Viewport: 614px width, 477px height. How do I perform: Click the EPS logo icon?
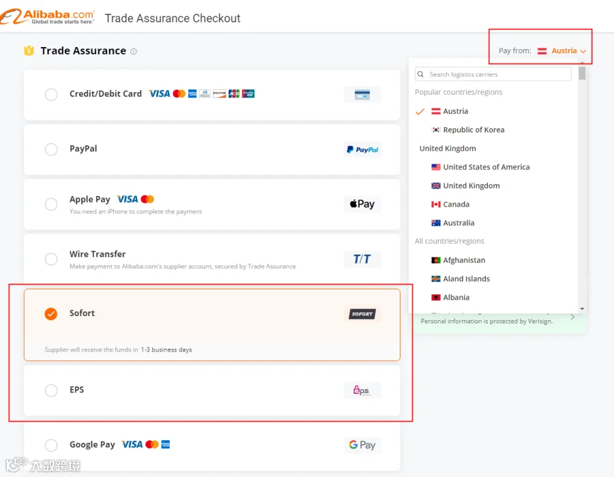tap(362, 390)
